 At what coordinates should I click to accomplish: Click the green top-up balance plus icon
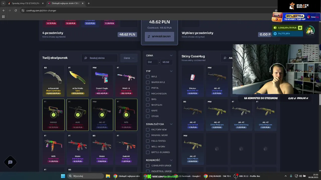(x=300, y=28)
